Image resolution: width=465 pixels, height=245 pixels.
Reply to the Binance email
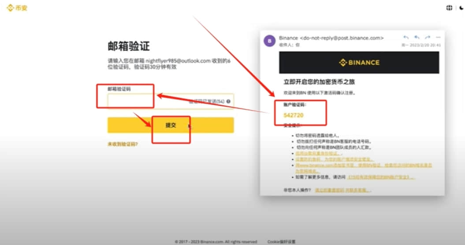406,37
